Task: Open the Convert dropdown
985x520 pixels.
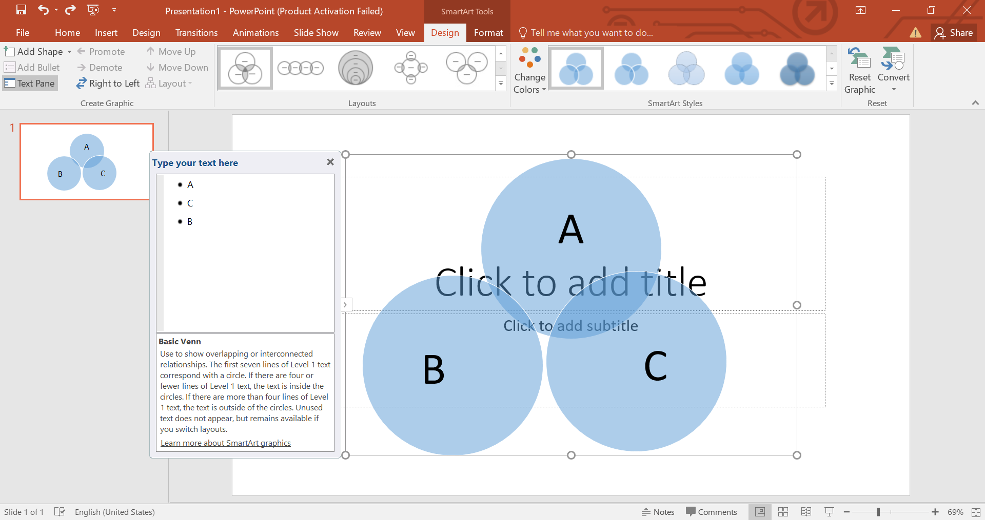Action: click(x=893, y=70)
